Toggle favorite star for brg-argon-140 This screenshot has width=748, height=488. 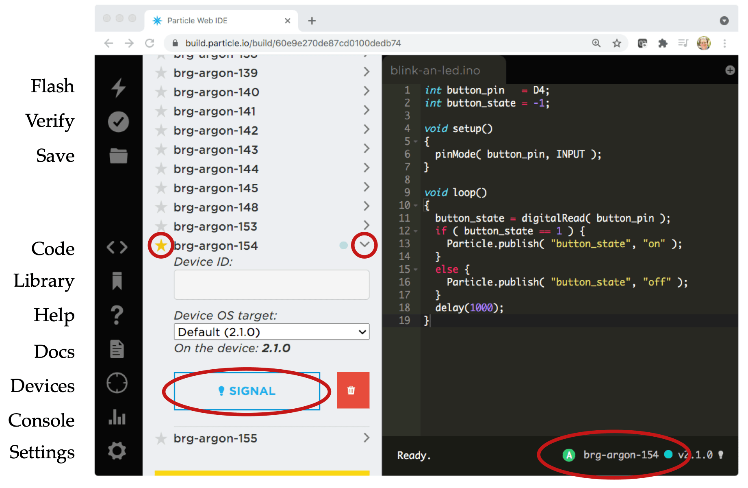coord(161,91)
